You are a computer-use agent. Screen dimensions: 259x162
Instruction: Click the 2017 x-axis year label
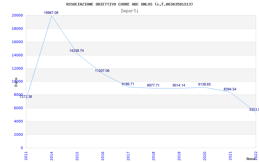(x=128, y=156)
